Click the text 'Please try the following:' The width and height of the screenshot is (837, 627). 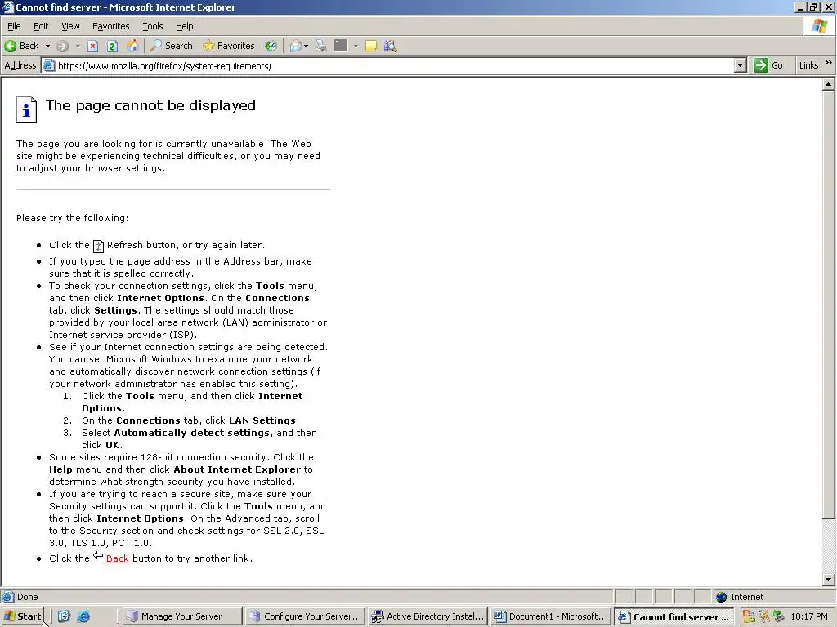click(72, 218)
